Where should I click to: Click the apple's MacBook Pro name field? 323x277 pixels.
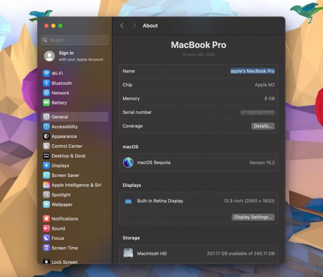pyautogui.click(x=252, y=71)
